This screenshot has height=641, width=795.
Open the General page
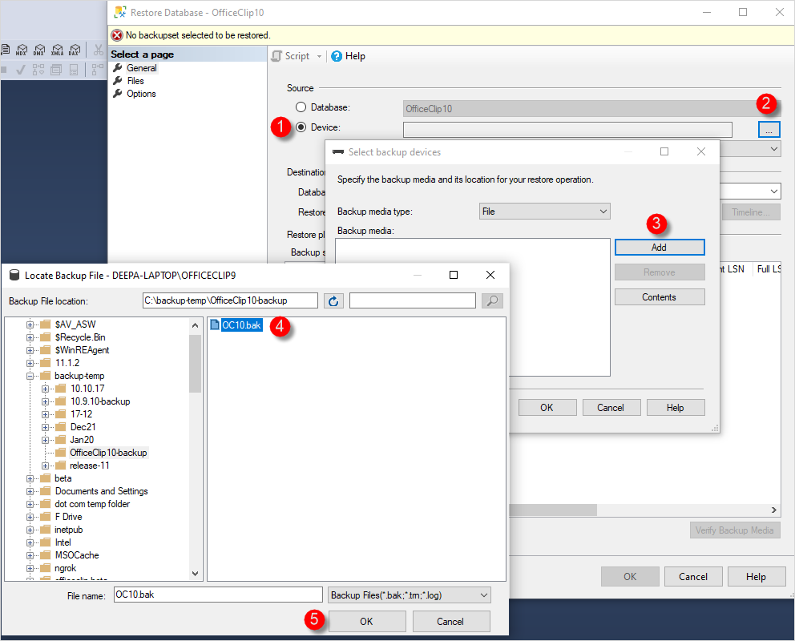click(x=142, y=68)
